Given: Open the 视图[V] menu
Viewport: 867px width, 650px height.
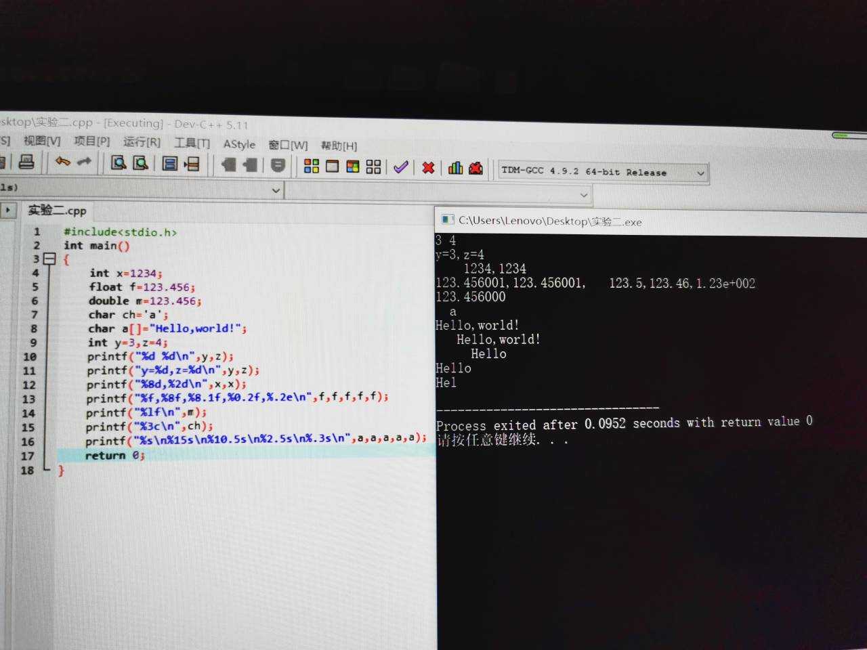Looking at the screenshot, I should tap(42, 141).
